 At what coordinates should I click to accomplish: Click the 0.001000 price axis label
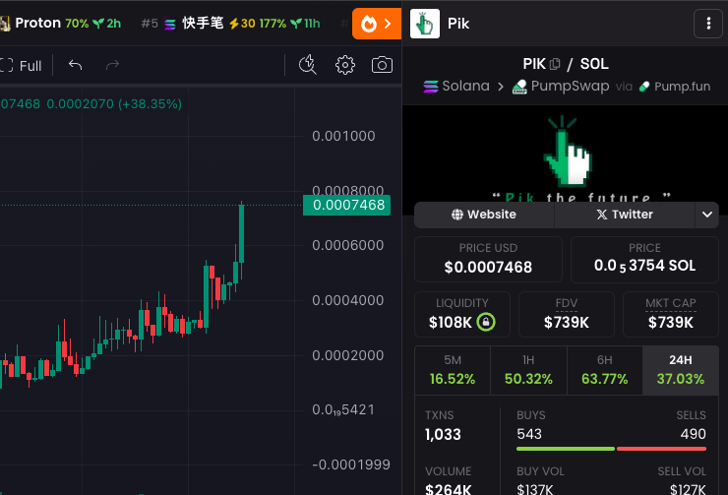343,136
